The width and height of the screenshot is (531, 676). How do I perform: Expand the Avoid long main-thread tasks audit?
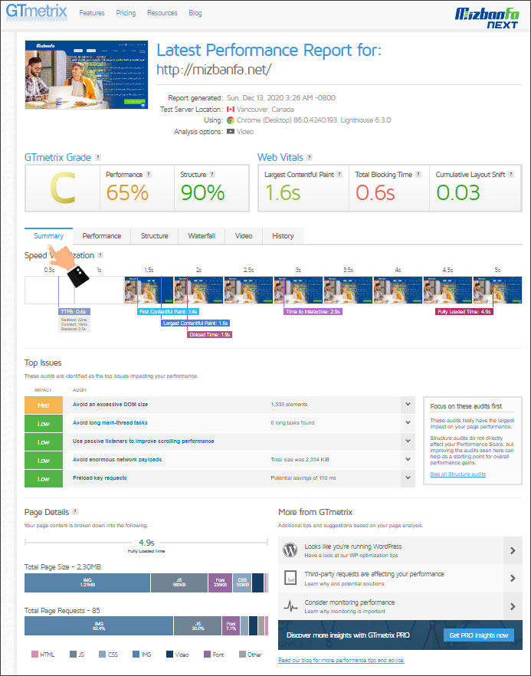[x=408, y=423]
